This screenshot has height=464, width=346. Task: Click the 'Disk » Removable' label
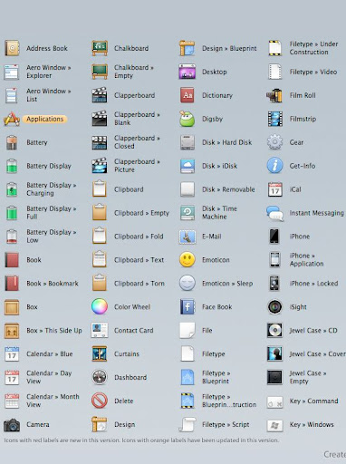pos(228,189)
